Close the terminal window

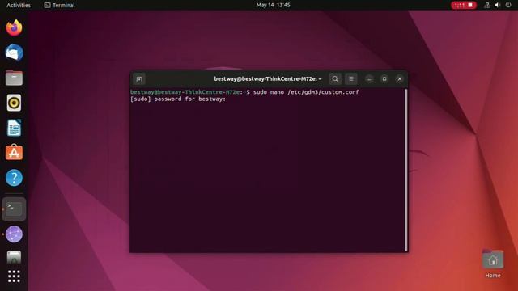click(399, 79)
